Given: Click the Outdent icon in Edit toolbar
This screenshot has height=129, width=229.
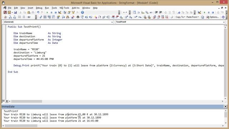Looking at the screenshot, I should tap(160, 13).
